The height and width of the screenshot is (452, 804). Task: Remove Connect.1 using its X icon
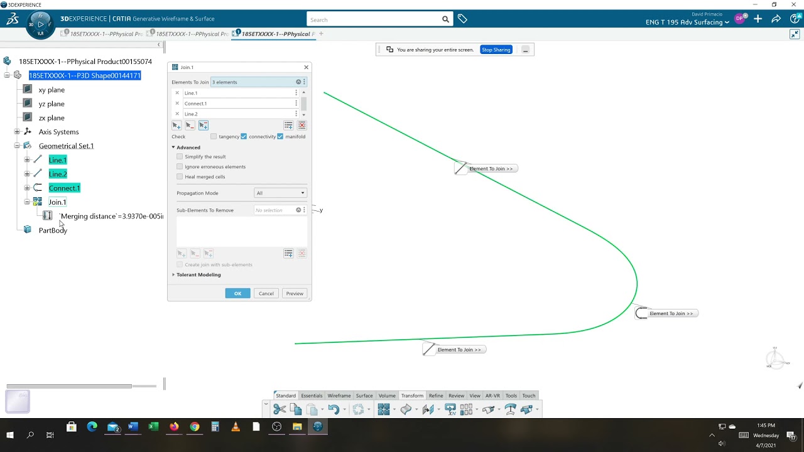(x=177, y=104)
